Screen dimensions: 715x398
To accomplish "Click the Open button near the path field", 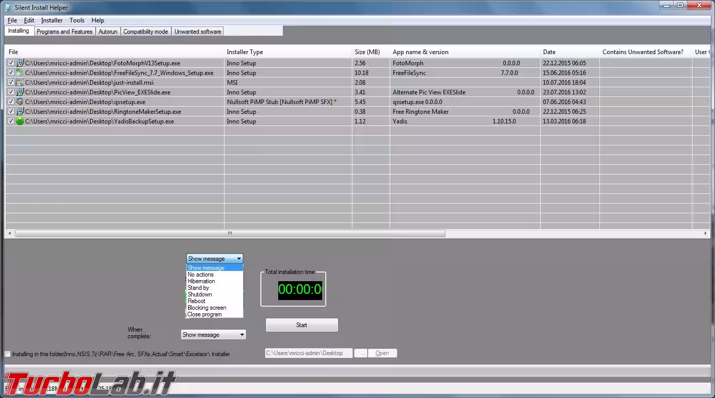I will 383,353.
